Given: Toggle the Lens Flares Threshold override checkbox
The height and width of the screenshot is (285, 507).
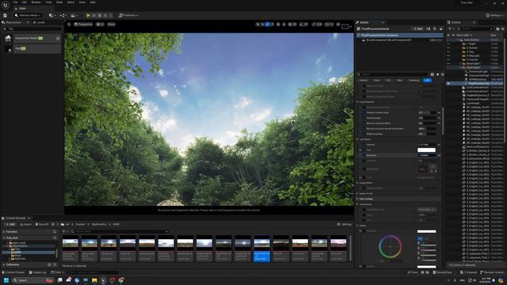Looking at the screenshot, I should coord(364,161).
